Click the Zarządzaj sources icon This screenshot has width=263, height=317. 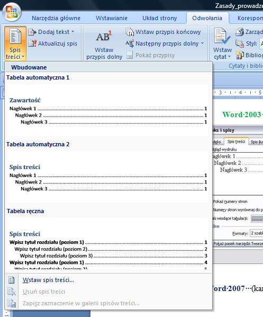pos(240,32)
